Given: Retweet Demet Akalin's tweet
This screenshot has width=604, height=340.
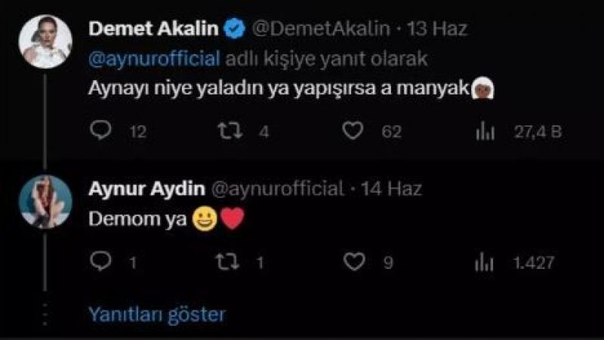Looking at the screenshot, I should click(x=227, y=131).
